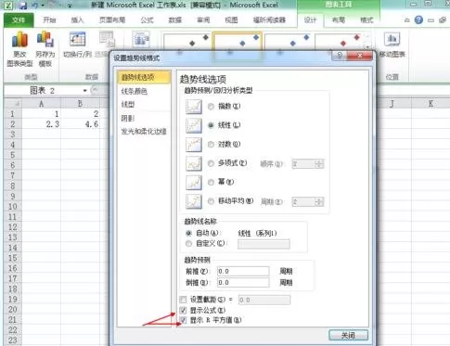450x346 pixels.
Task: Click the Save icon in quick access toolbar
Action: [22, 6]
